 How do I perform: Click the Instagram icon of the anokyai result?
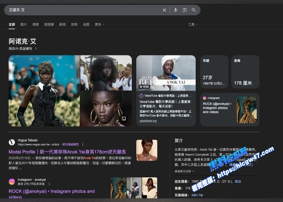tap(12, 181)
